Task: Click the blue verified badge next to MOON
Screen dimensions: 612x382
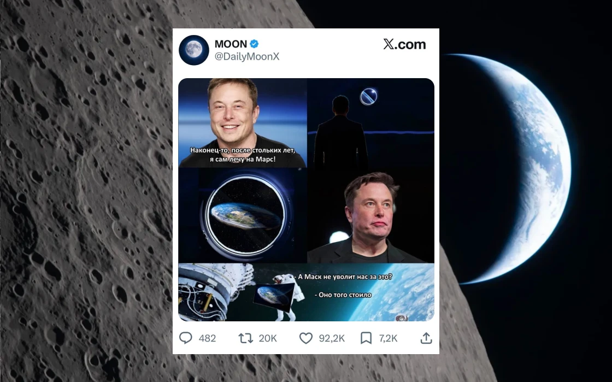Action: point(254,44)
